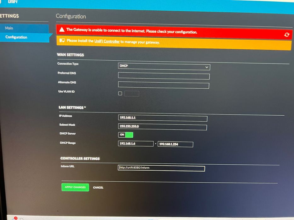The height and width of the screenshot is (220, 294).
Task: Follow the UniFi Controller link
Action: coord(107,41)
